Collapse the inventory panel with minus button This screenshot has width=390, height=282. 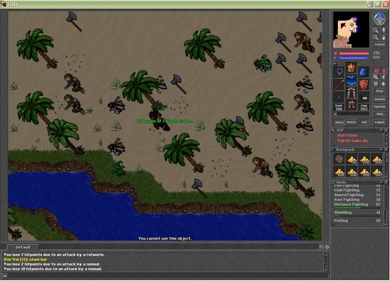pos(335,64)
